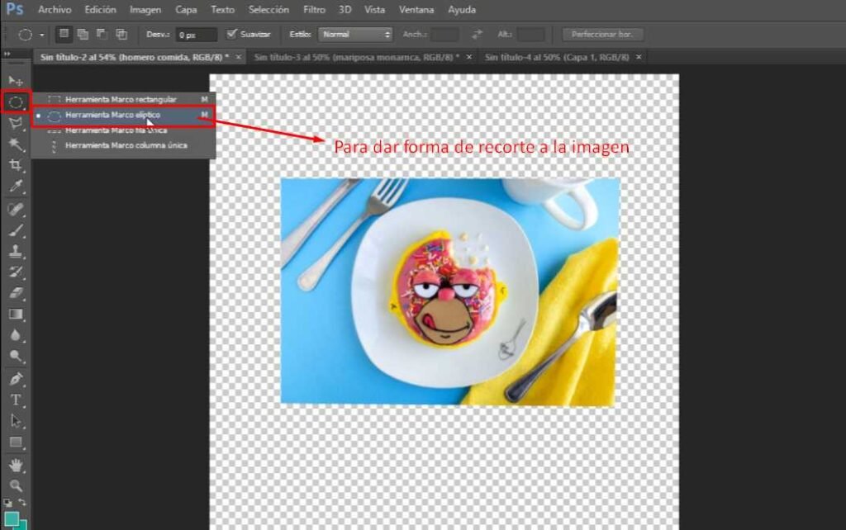
Task: Switch to the Sin título-3 mariposa monarca tab
Action: pos(357,57)
